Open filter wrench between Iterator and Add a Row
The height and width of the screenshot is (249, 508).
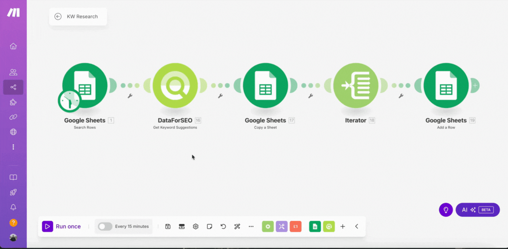401,96
